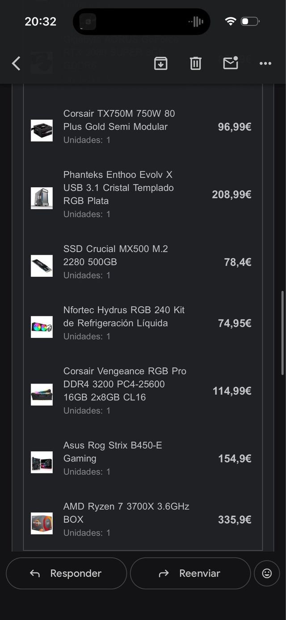Tap the AMD Ryzen 7 3700X thumbnail
Screen dimensions: 286x620
42,523
